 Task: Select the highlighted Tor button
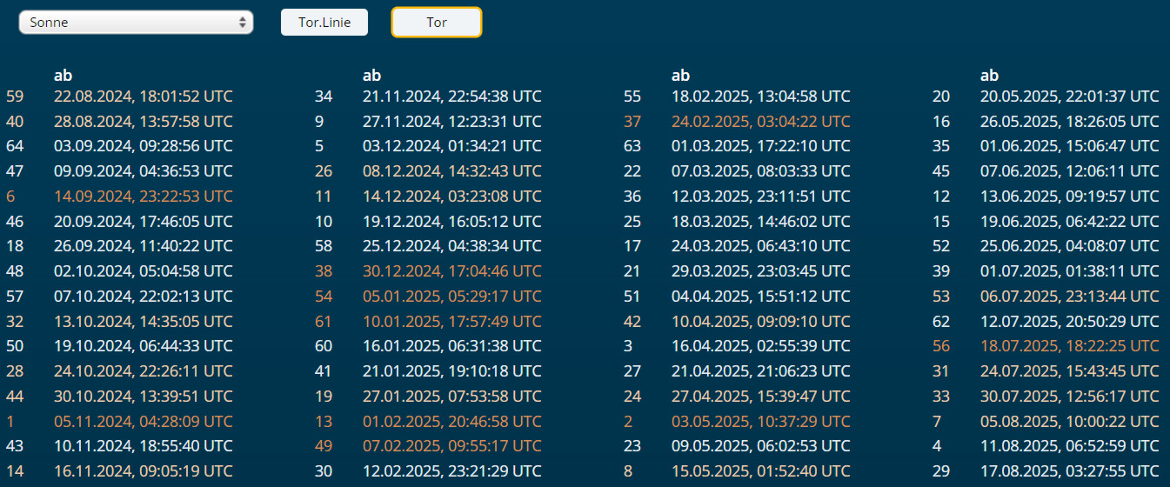[x=437, y=23]
